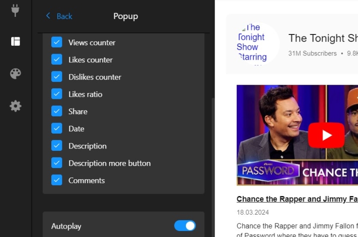Click The Tonight Show channel name
Viewport: 358px width, 237px height.
pyautogui.click(x=323, y=38)
